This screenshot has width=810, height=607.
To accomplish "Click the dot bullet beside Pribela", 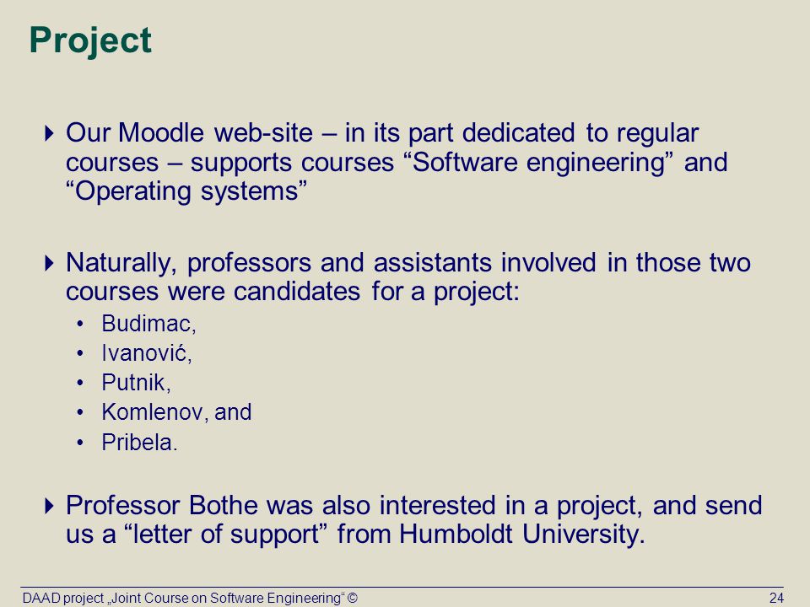I will click(x=79, y=443).
